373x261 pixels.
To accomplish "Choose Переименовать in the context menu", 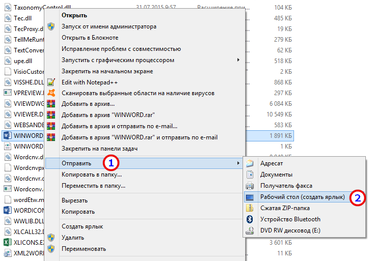I will [84, 249].
